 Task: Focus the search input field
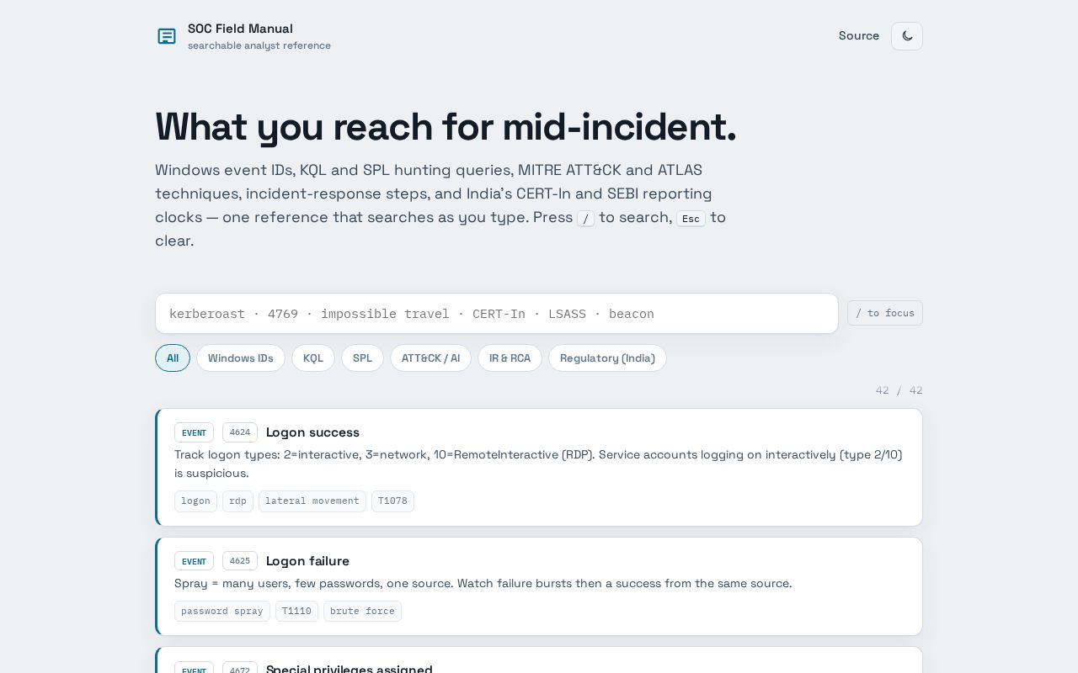[497, 314]
